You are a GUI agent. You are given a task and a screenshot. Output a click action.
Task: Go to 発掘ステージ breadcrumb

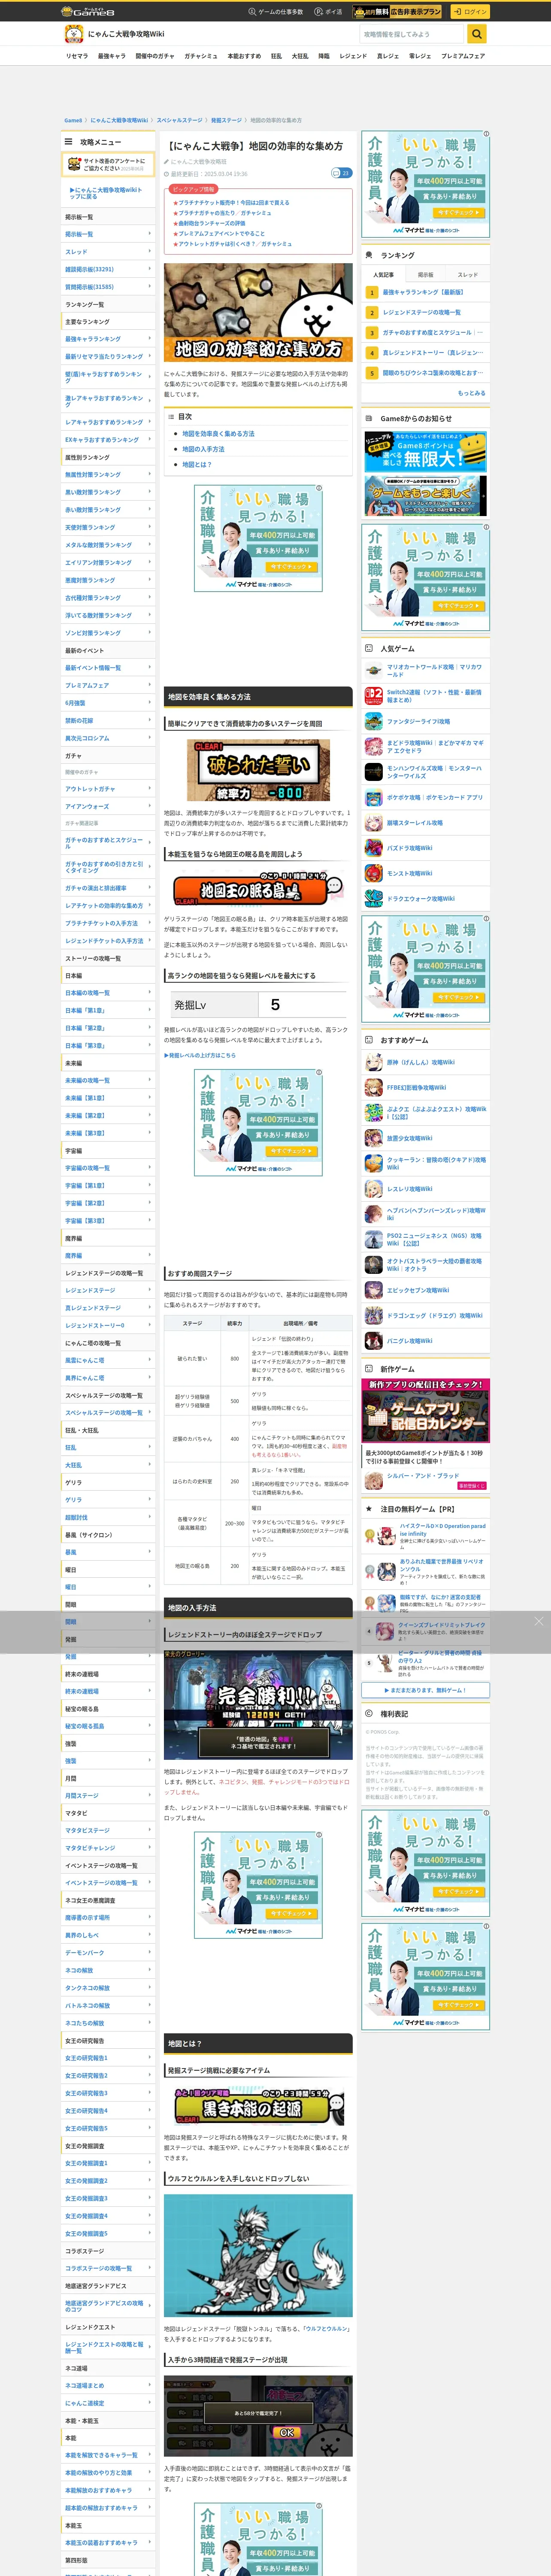pyautogui.click(x=226, y=120)
